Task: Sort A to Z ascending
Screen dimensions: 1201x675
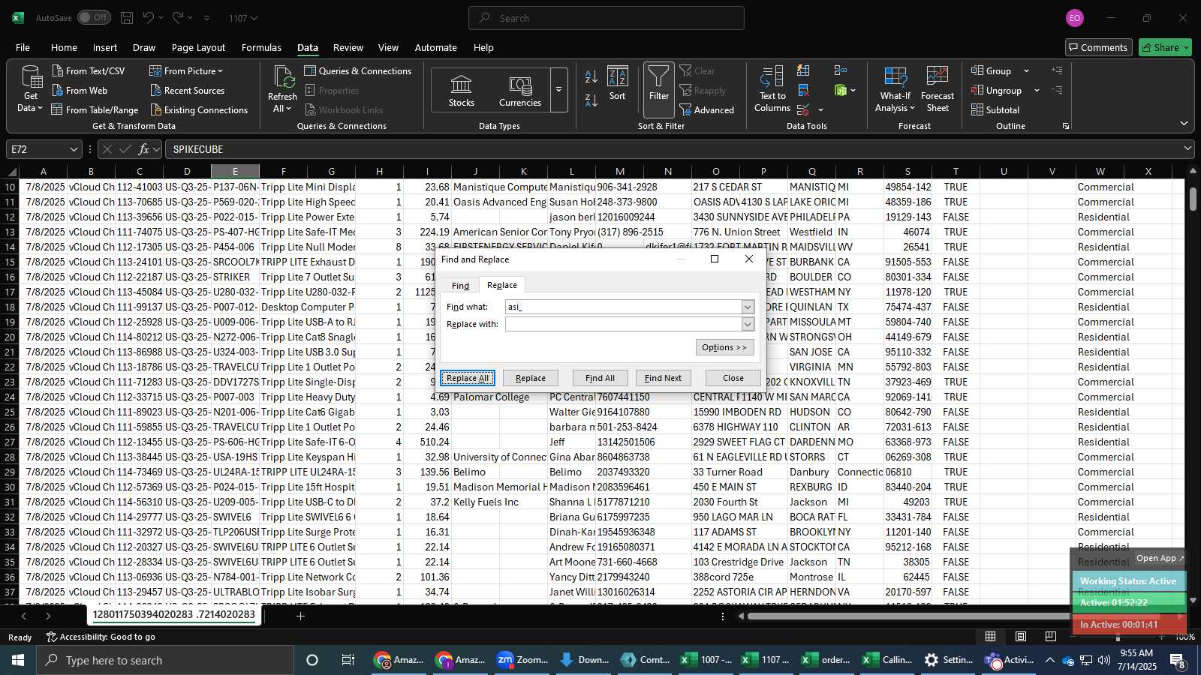Action: (x=591, y=76)
